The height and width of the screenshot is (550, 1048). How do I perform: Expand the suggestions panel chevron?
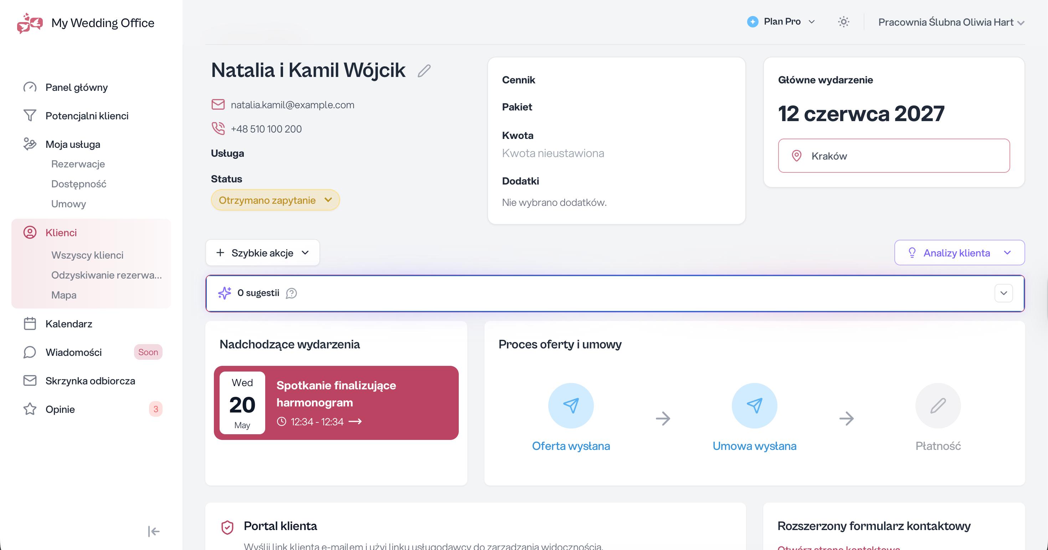tap(1004, 293)
